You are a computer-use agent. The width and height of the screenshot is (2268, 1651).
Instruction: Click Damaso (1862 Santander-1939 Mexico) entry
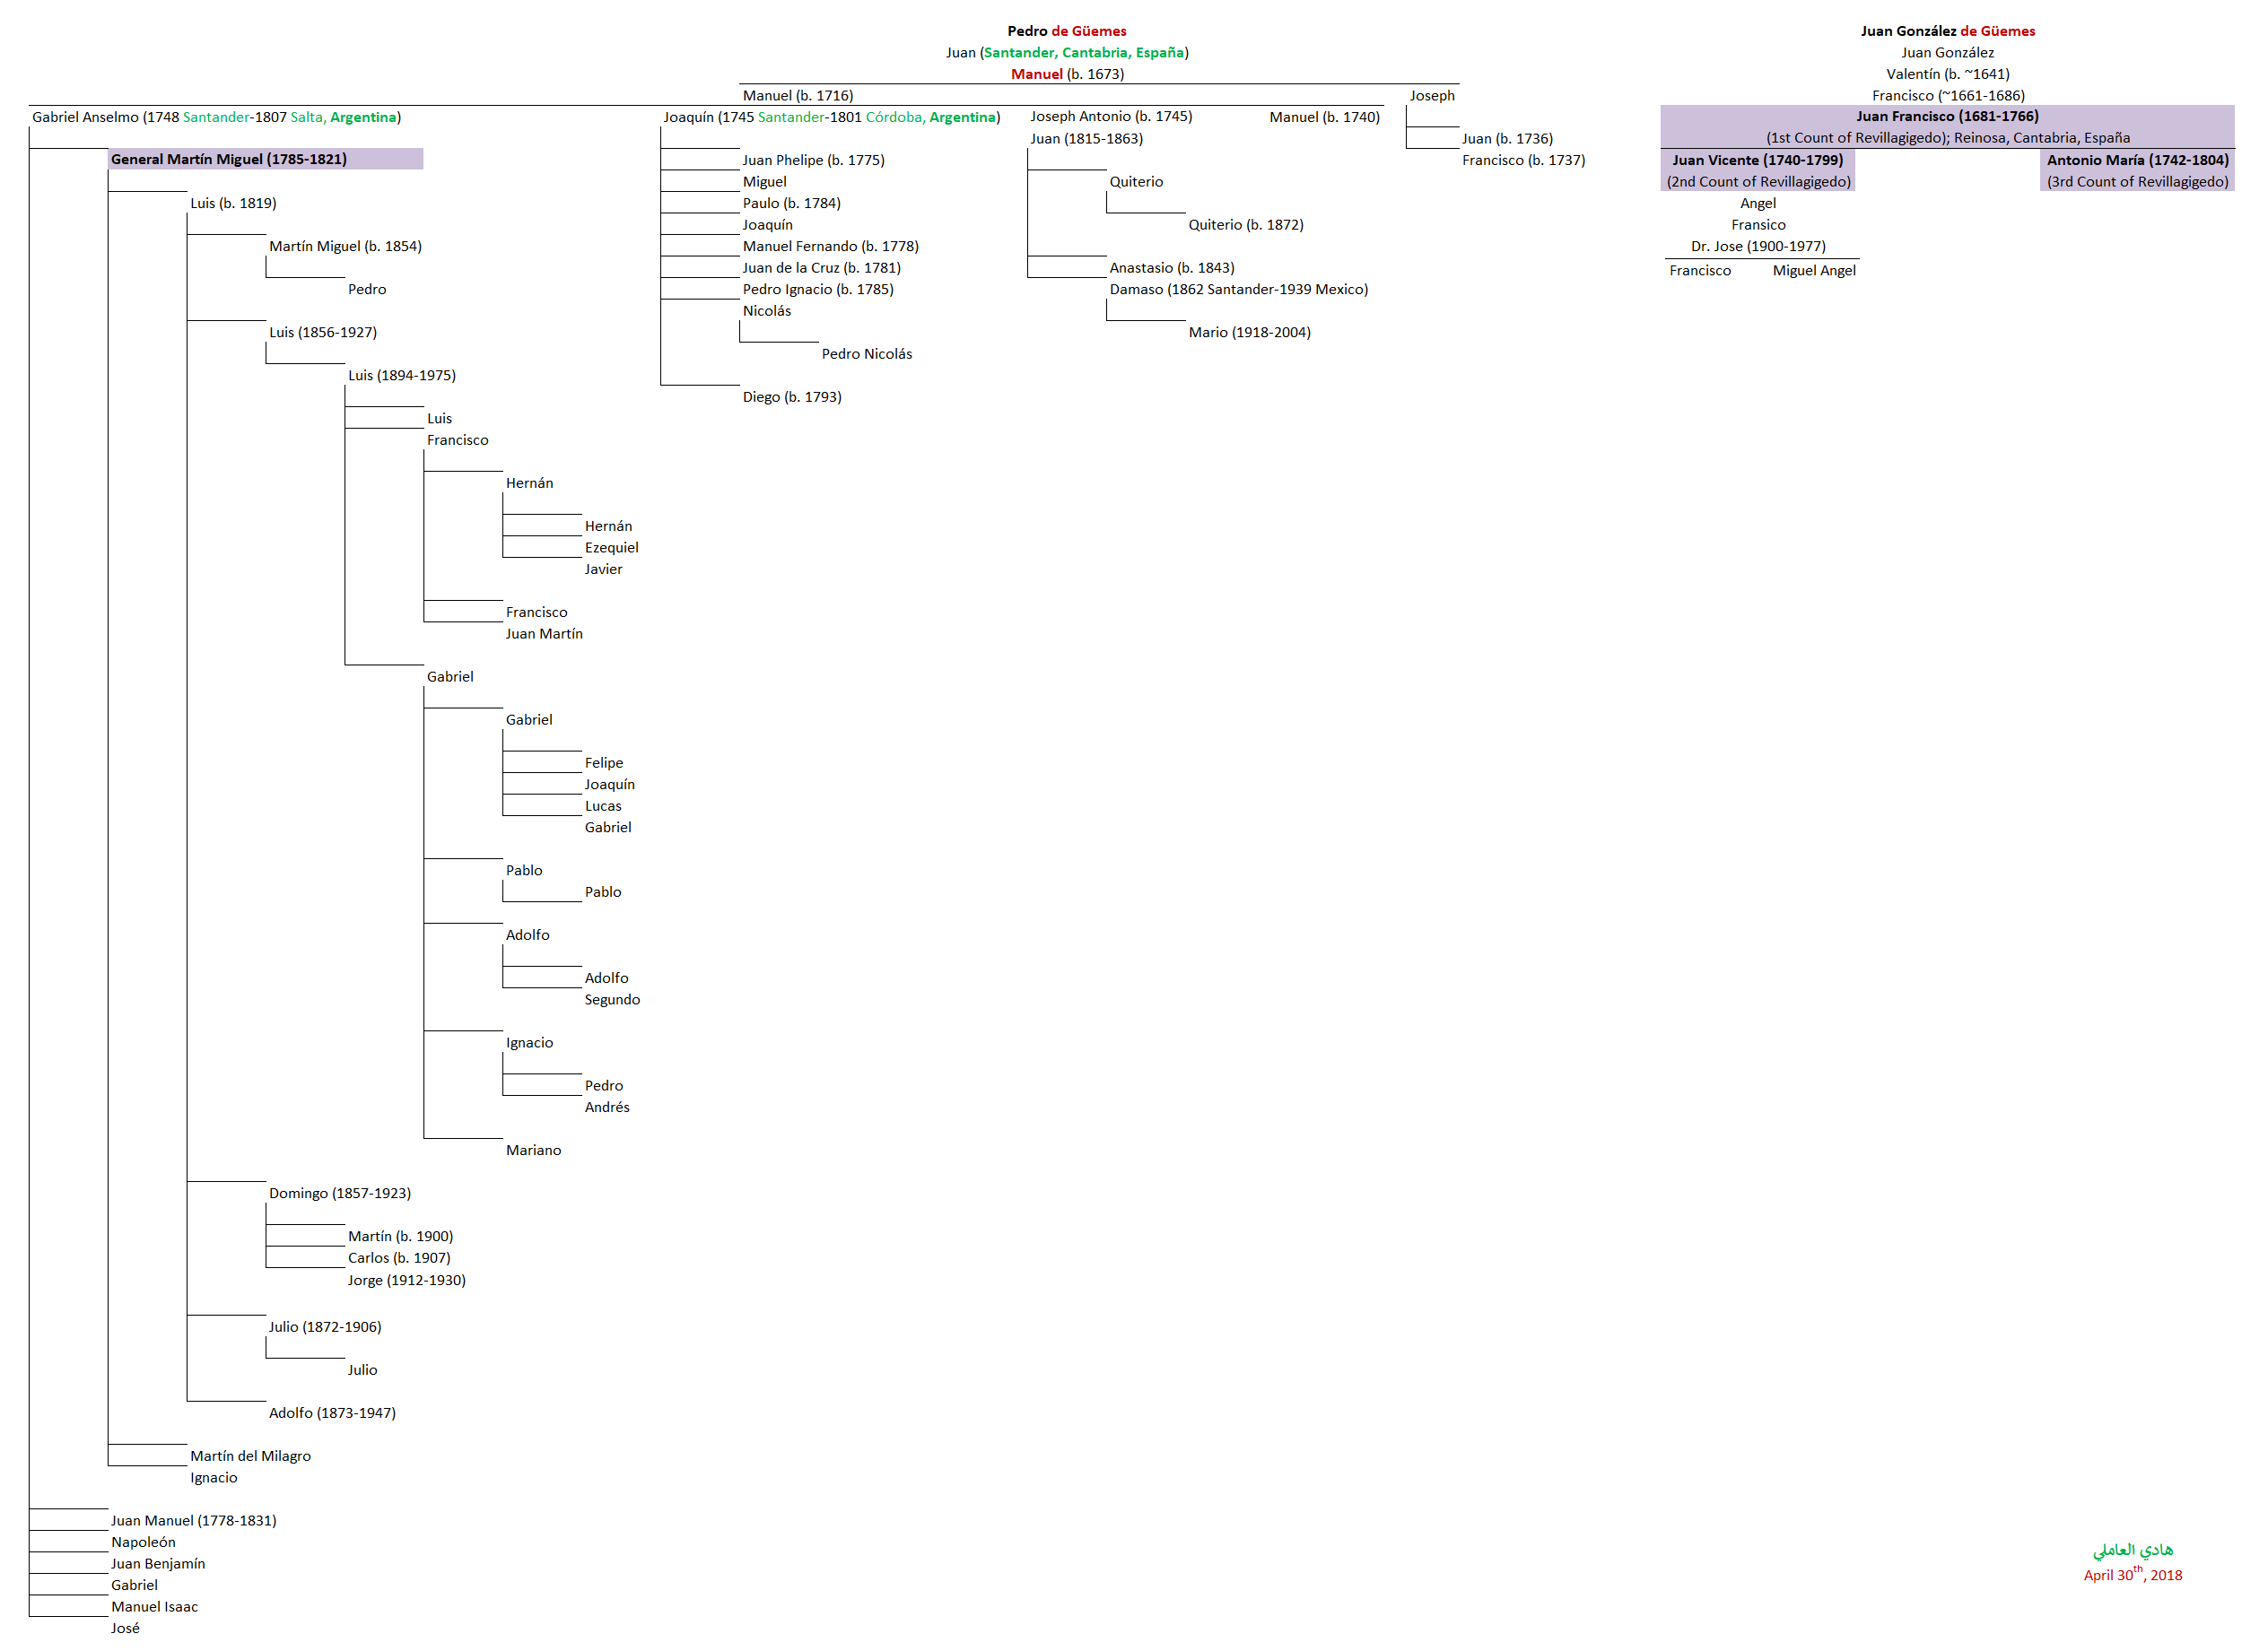[1238, 289]
